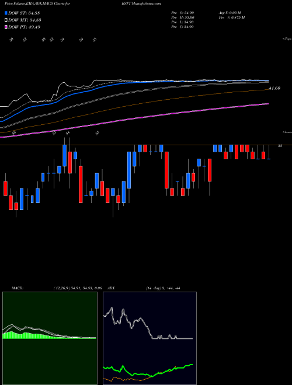The image size is (292, 385).
Task: Select the 'DOW ST: 54.88' legend text
Action: pos(24,13)
